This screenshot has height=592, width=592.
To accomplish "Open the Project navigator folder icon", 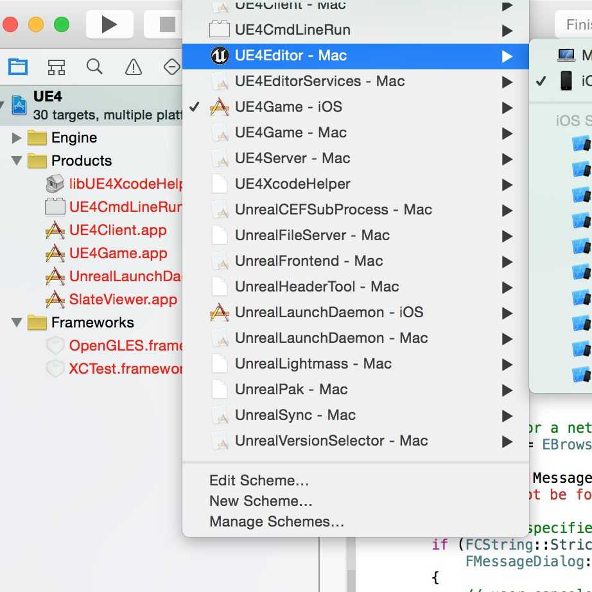I will (18, 67).
